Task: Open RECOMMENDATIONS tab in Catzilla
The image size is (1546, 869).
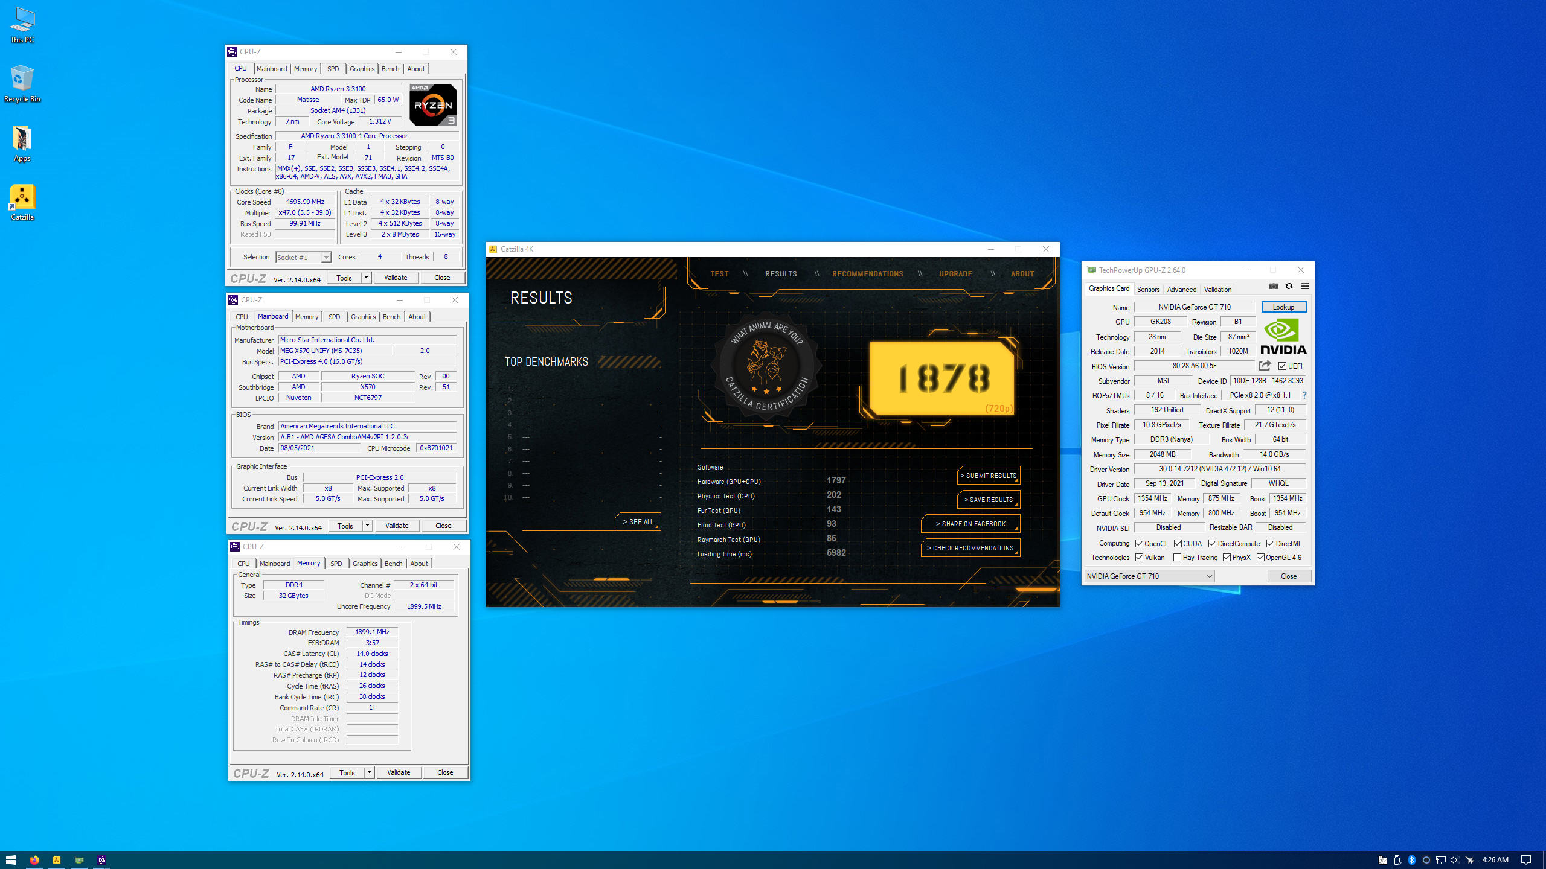Action: pyautogui.click(x=867, y=274)
